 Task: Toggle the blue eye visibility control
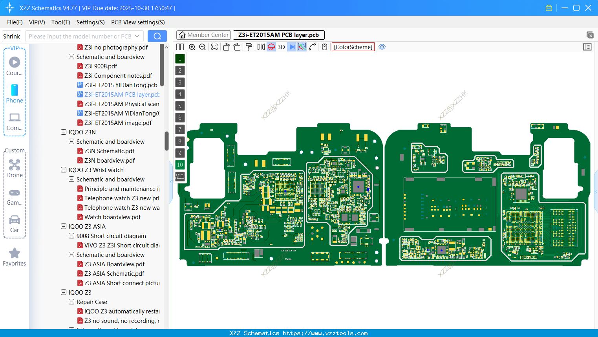(x=382, y=47)
